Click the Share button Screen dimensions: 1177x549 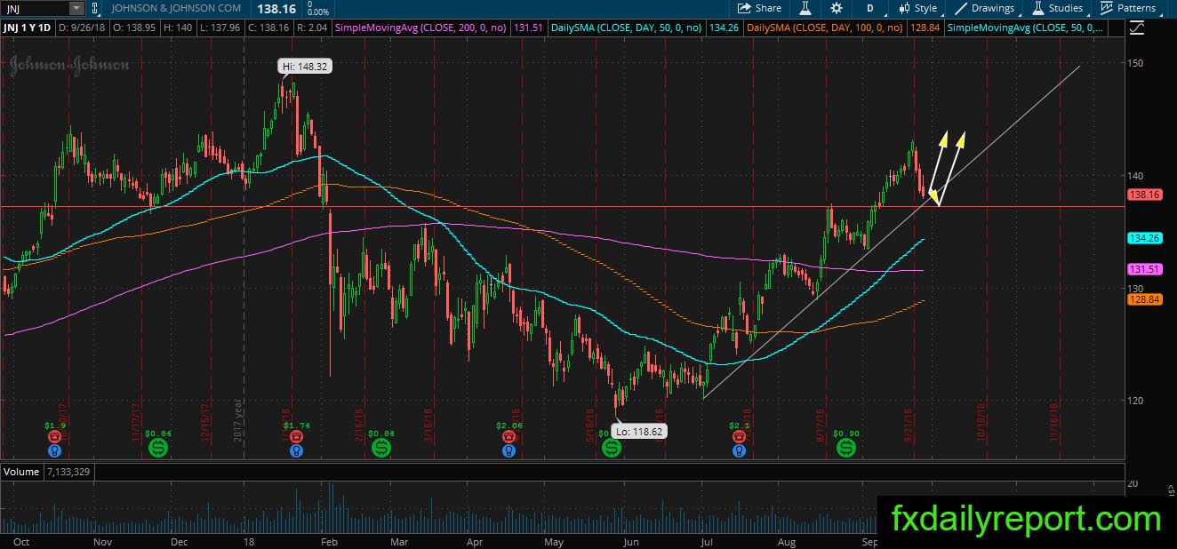[758, 8]
